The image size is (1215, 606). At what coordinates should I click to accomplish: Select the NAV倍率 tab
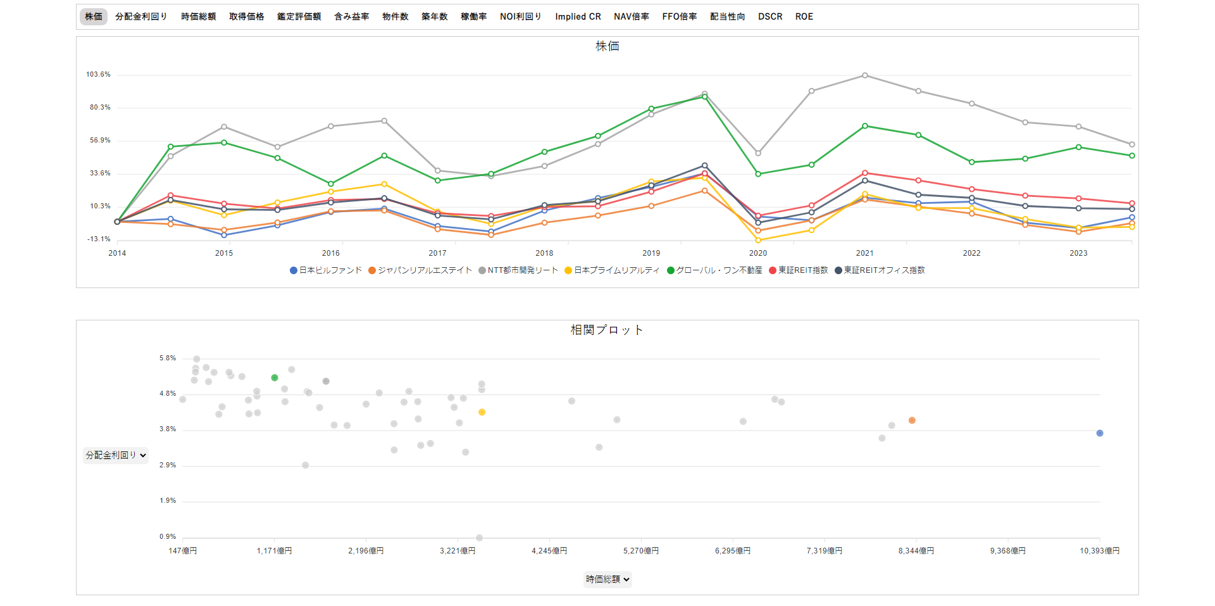click(x=632, y=16)
